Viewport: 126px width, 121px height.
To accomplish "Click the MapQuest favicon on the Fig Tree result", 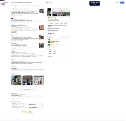I will (x=12, y=44).
